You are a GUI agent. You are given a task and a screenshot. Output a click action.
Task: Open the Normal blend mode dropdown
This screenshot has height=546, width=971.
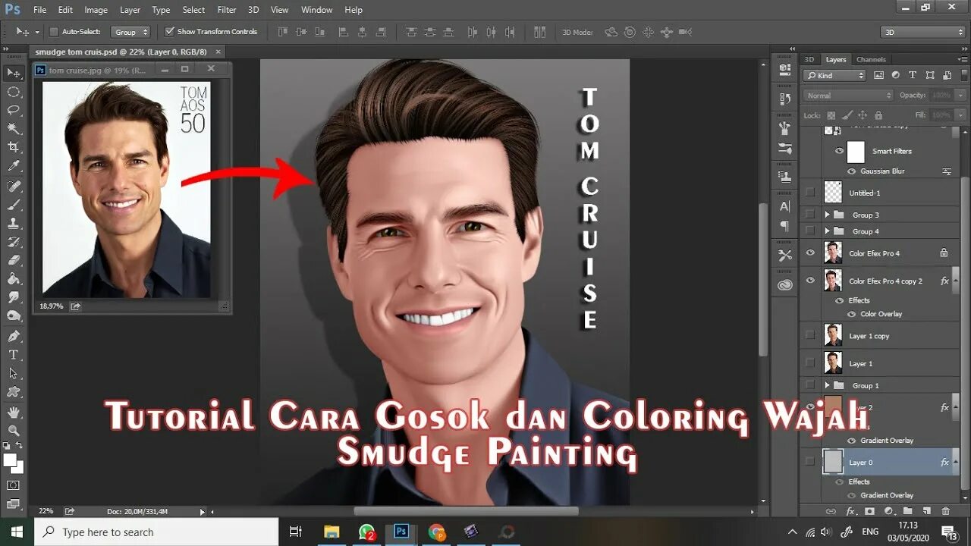pyautogui.click(x=849, y=96)
